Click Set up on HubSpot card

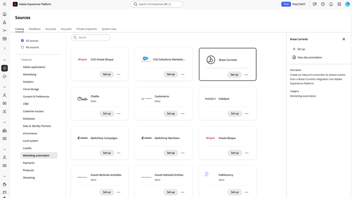pos(235,114)
